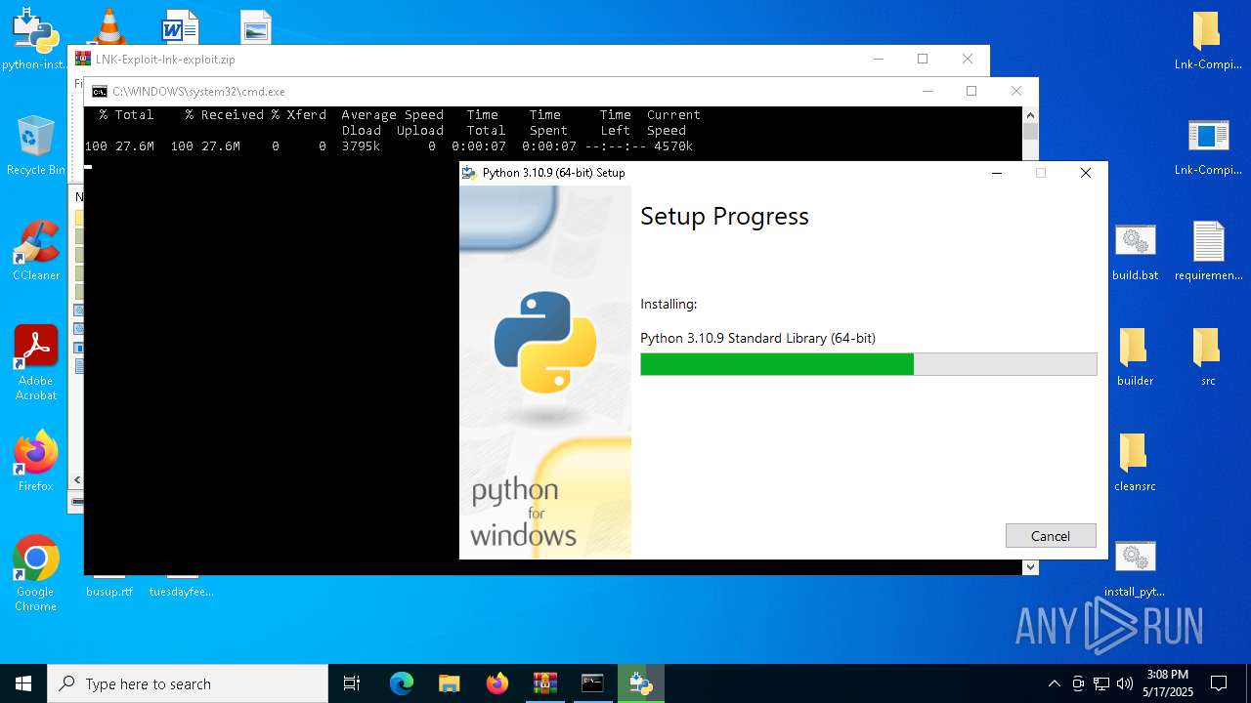The width and height of the screenshot is (1251, 703).
Task: Open the Word document desktop icon
Action: point(181,26)
